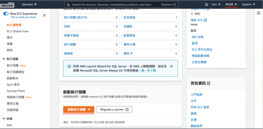Click the 預設 VPC link

coord(197,20)
